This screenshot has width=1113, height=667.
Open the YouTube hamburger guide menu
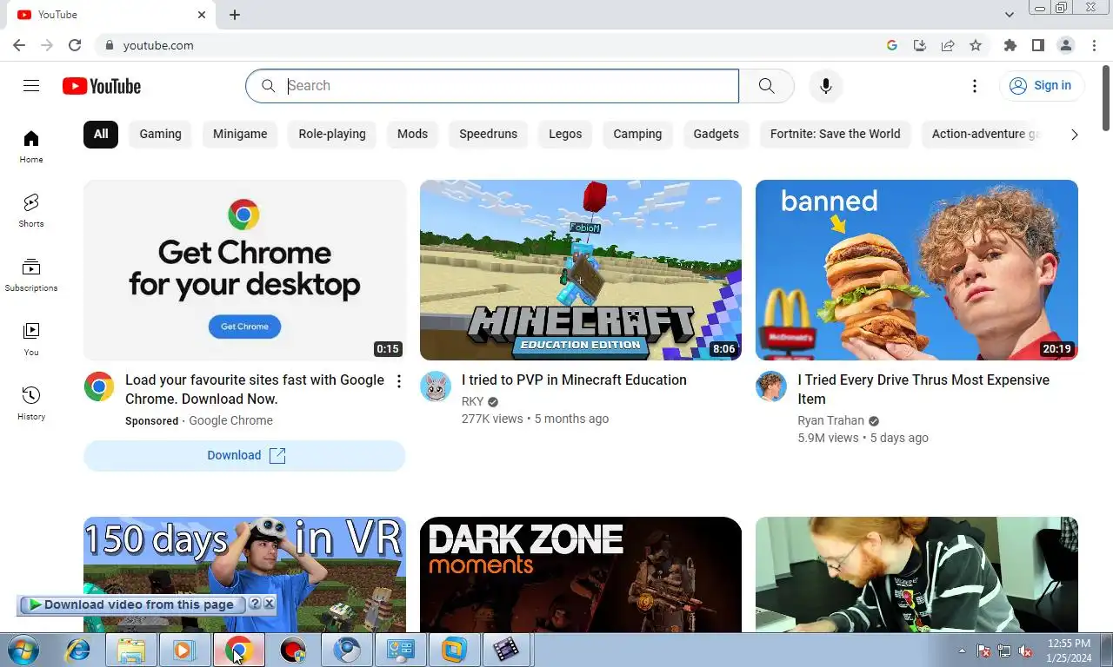[x=31, y=85]
